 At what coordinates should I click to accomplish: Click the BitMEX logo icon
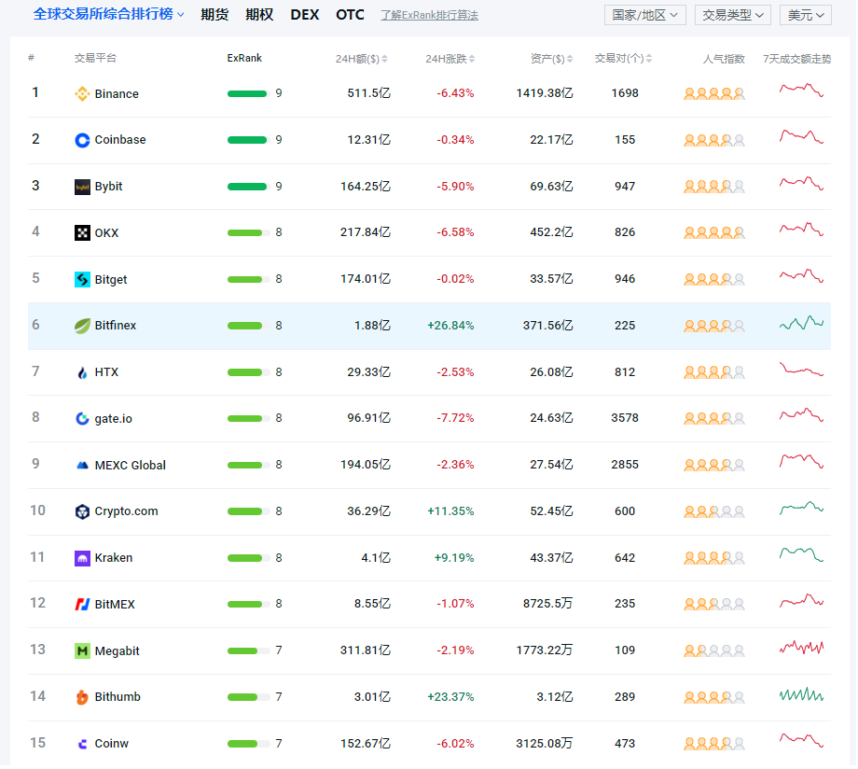(x=82, y=605)
